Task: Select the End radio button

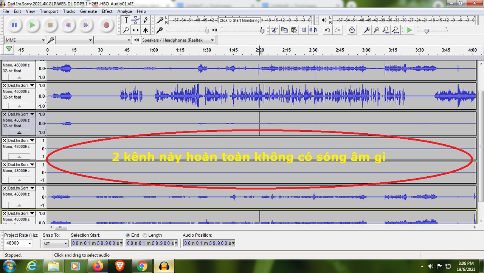Action: click(128, 235)
